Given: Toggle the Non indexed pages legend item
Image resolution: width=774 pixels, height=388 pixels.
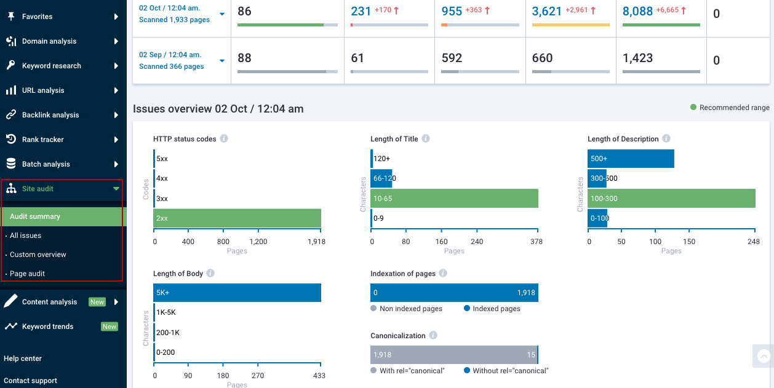Looking at the screenshot, I should [x=406, y=309].
